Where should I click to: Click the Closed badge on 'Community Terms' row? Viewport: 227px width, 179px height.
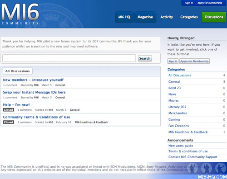[9, 122]
